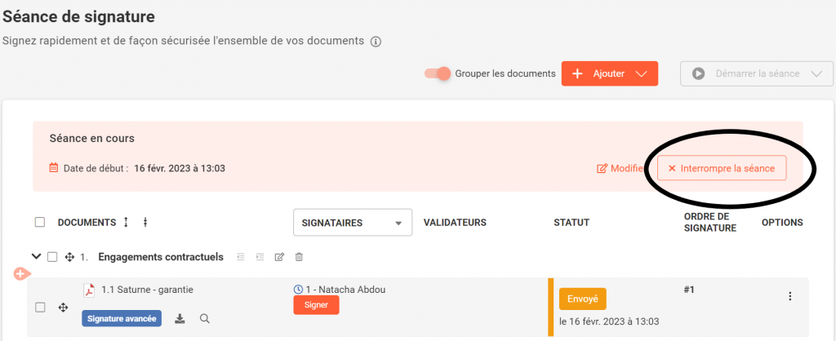Delete the Engagements contractuels group

pyautogui.click(x=299, y=257)
